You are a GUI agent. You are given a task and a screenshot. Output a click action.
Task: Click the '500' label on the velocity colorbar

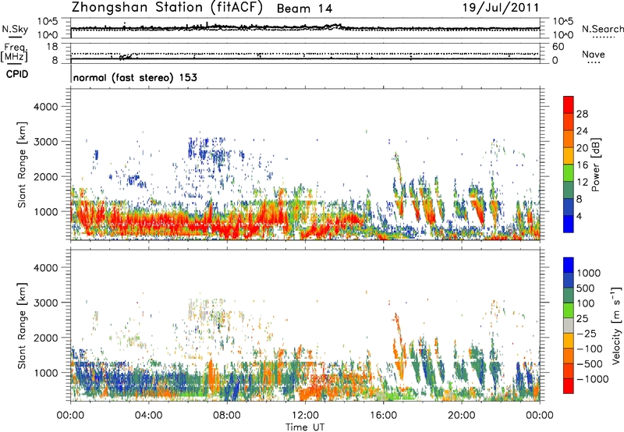tap(586, 288)
